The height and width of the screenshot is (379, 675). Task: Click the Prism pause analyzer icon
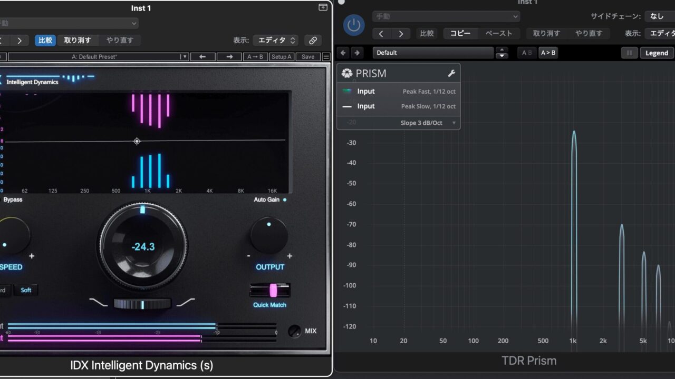(x=629, y=53)
